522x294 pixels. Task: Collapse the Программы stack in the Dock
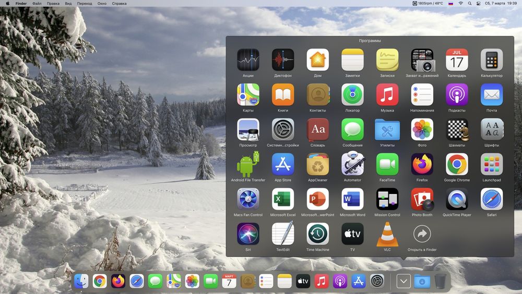(x=403, y=281)
